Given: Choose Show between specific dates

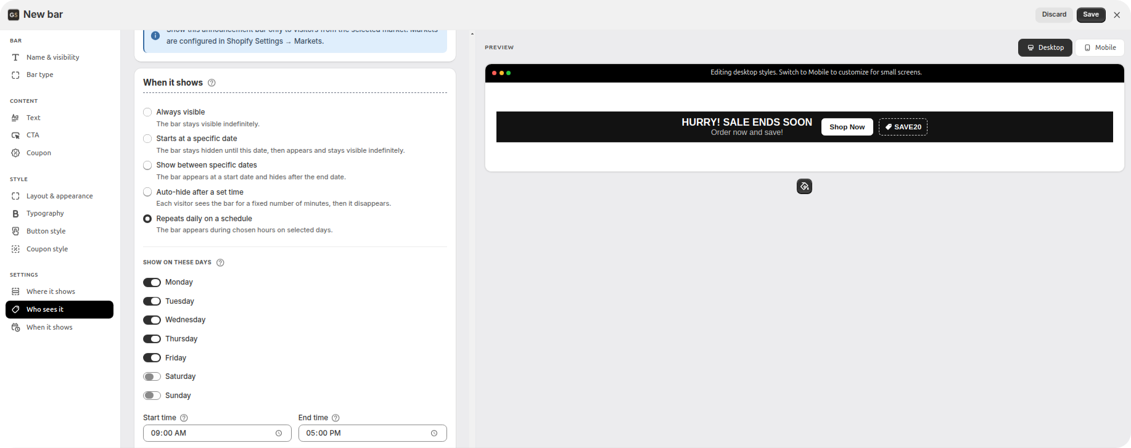Looking at the screenshot, I should 147,165.
